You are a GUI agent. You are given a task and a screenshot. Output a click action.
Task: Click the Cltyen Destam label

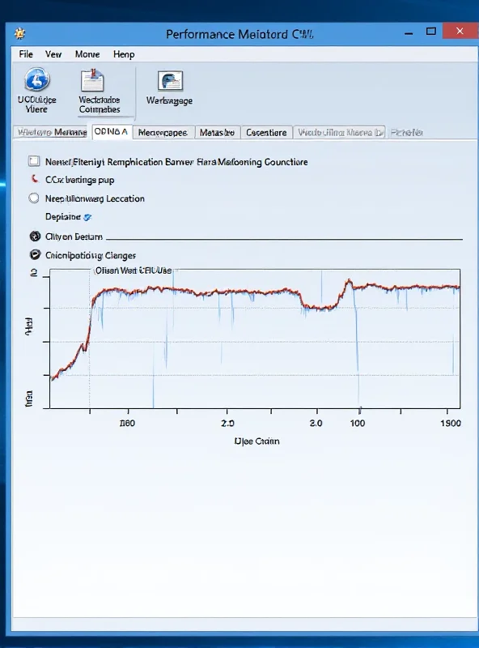pos(74,237)
